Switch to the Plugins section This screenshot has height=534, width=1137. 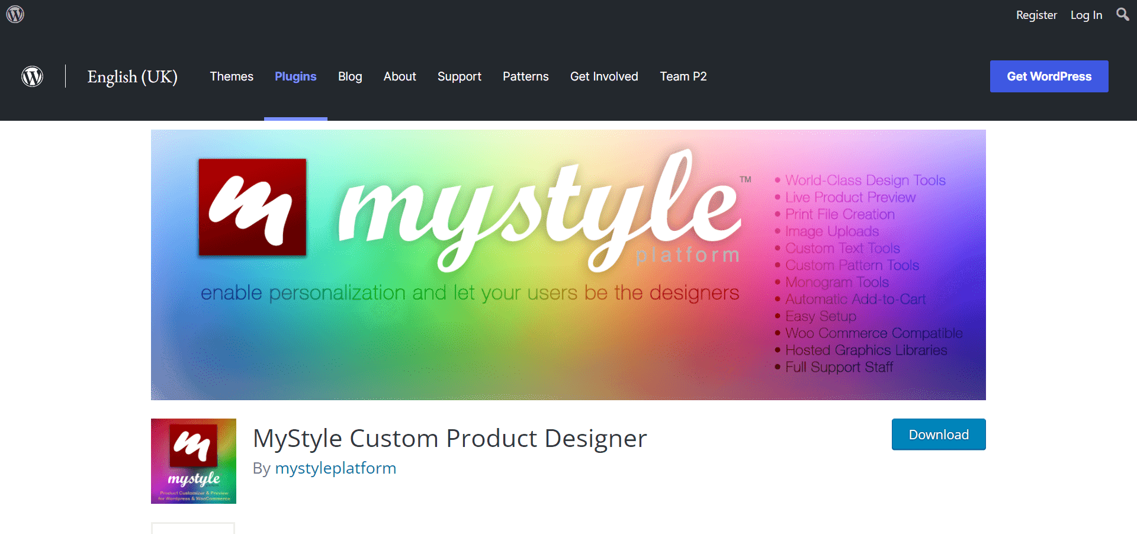pos(296,76)
